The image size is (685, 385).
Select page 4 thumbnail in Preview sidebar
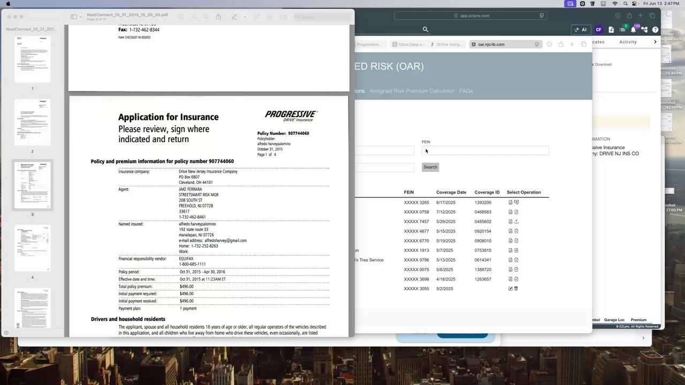32,248
